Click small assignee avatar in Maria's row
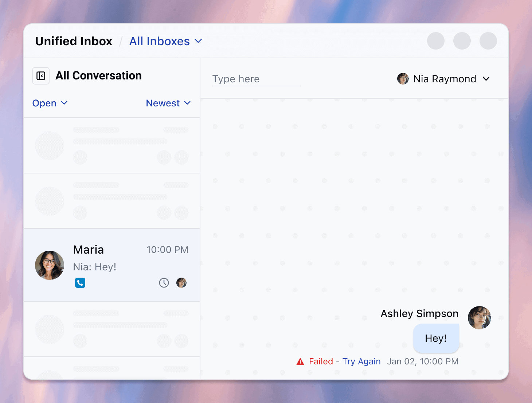This screenshot has height=403, width=532. [181, 283]
